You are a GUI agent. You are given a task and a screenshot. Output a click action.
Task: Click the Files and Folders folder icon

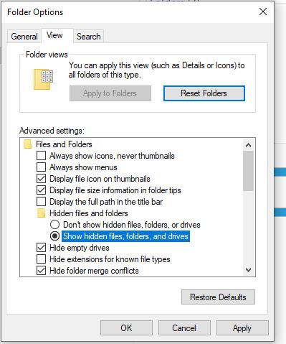(28, 144)
